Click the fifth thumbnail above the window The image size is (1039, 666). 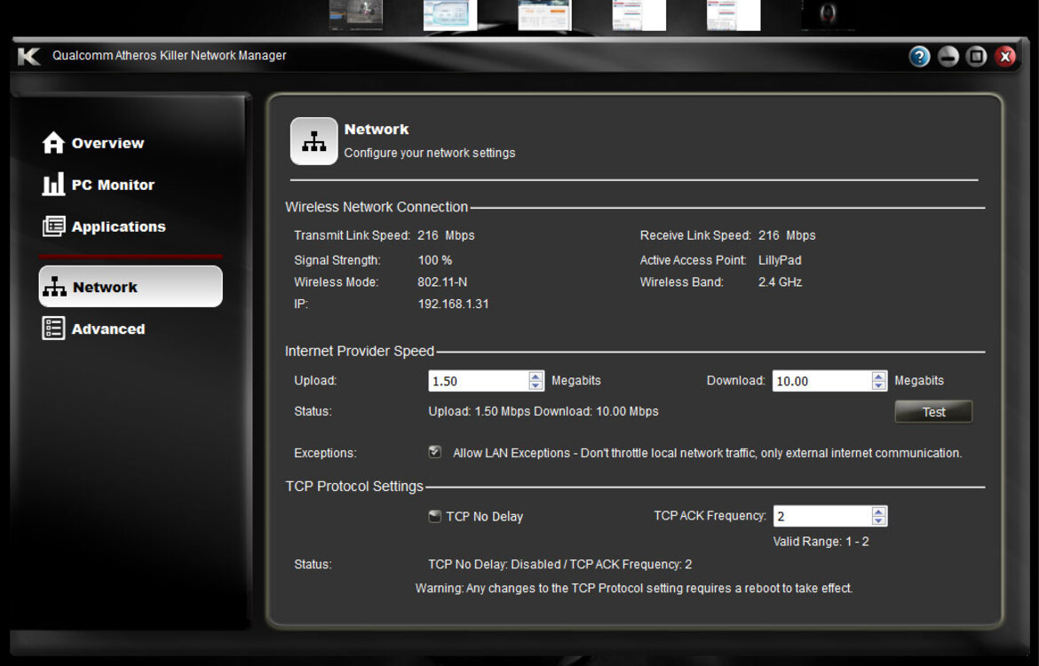coord(734,15)
